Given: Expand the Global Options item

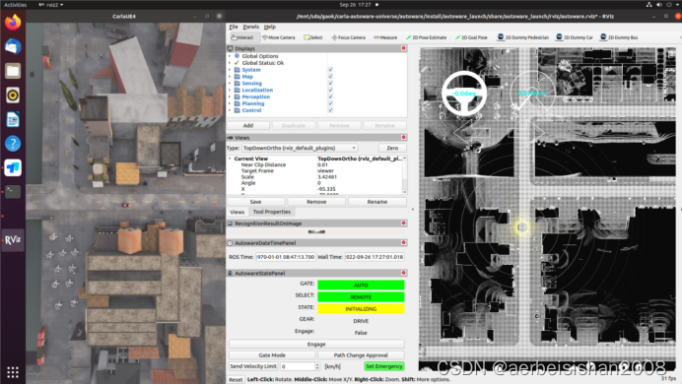Looking at the screenshot, I should click(x=230, y=56).
